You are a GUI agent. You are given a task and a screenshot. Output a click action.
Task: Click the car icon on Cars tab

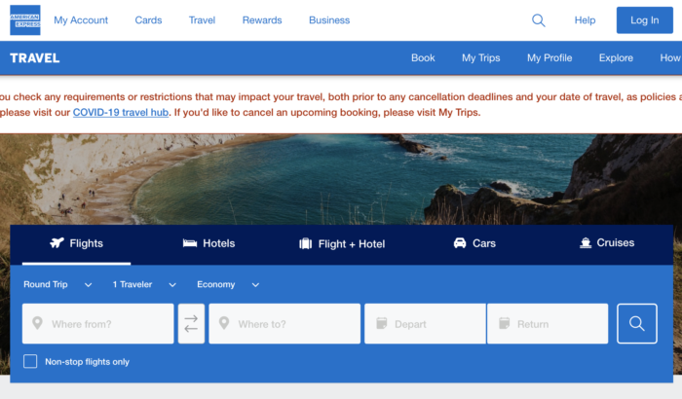tap(460, 243)
